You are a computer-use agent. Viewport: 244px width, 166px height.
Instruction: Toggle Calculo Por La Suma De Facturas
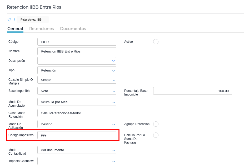(x=156, y=135)
